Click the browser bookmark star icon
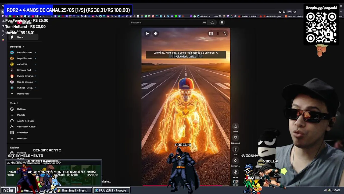This screenshot has width=344, height=194. click(295, 12)
